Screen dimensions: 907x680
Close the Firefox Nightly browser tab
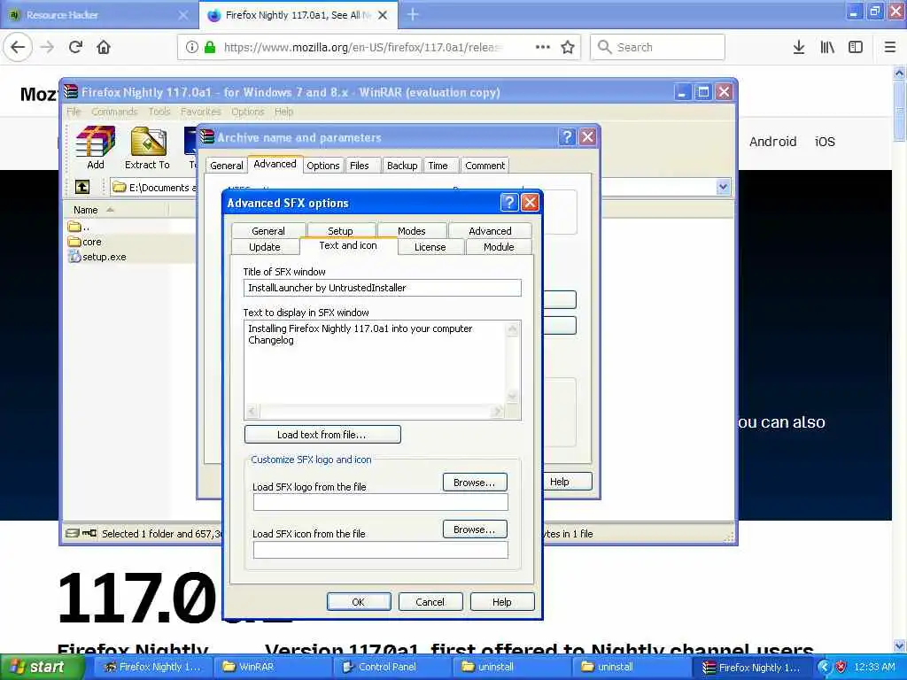pos(383,15)
